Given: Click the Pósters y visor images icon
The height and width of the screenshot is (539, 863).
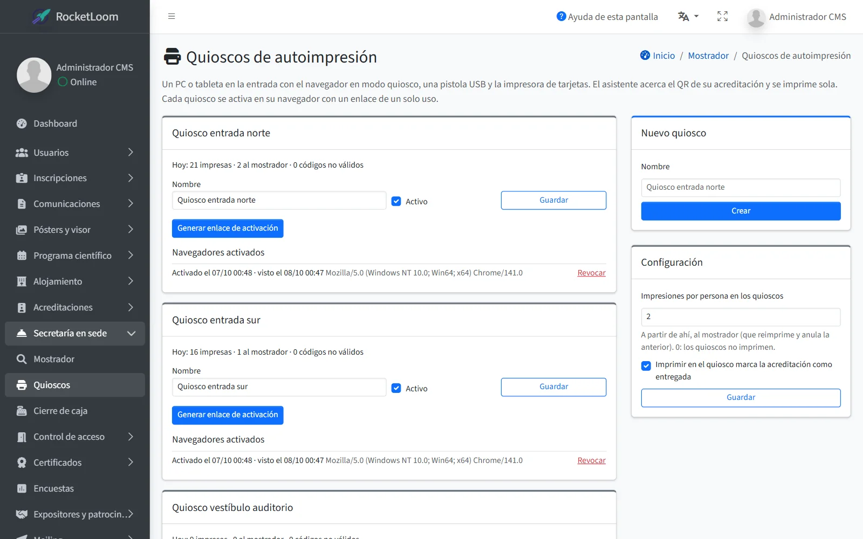Looking at the screenshot, I should [x=22, y=230].
